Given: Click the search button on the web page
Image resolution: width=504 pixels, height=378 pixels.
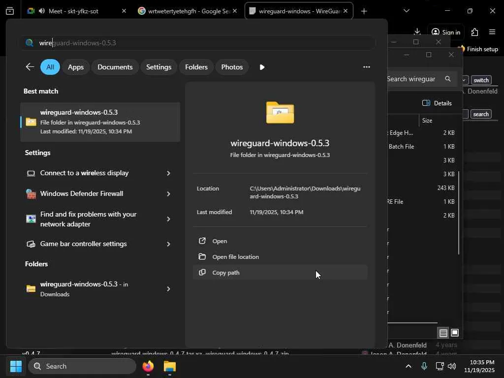Looking at the screenshot, I should tap(480, 114).
